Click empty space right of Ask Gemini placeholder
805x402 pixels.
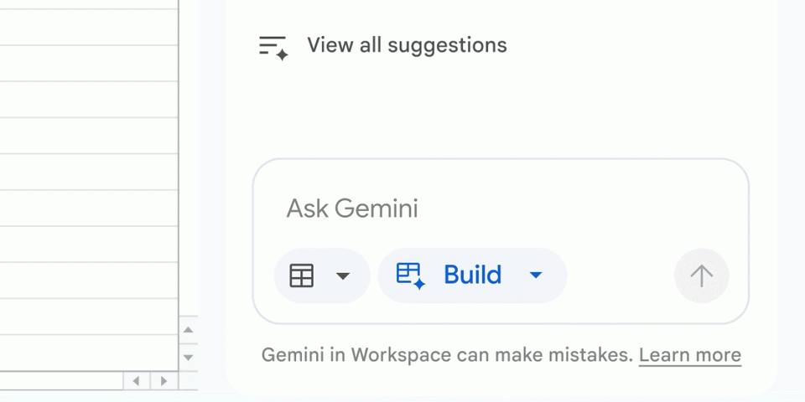[x=570, y=208]
